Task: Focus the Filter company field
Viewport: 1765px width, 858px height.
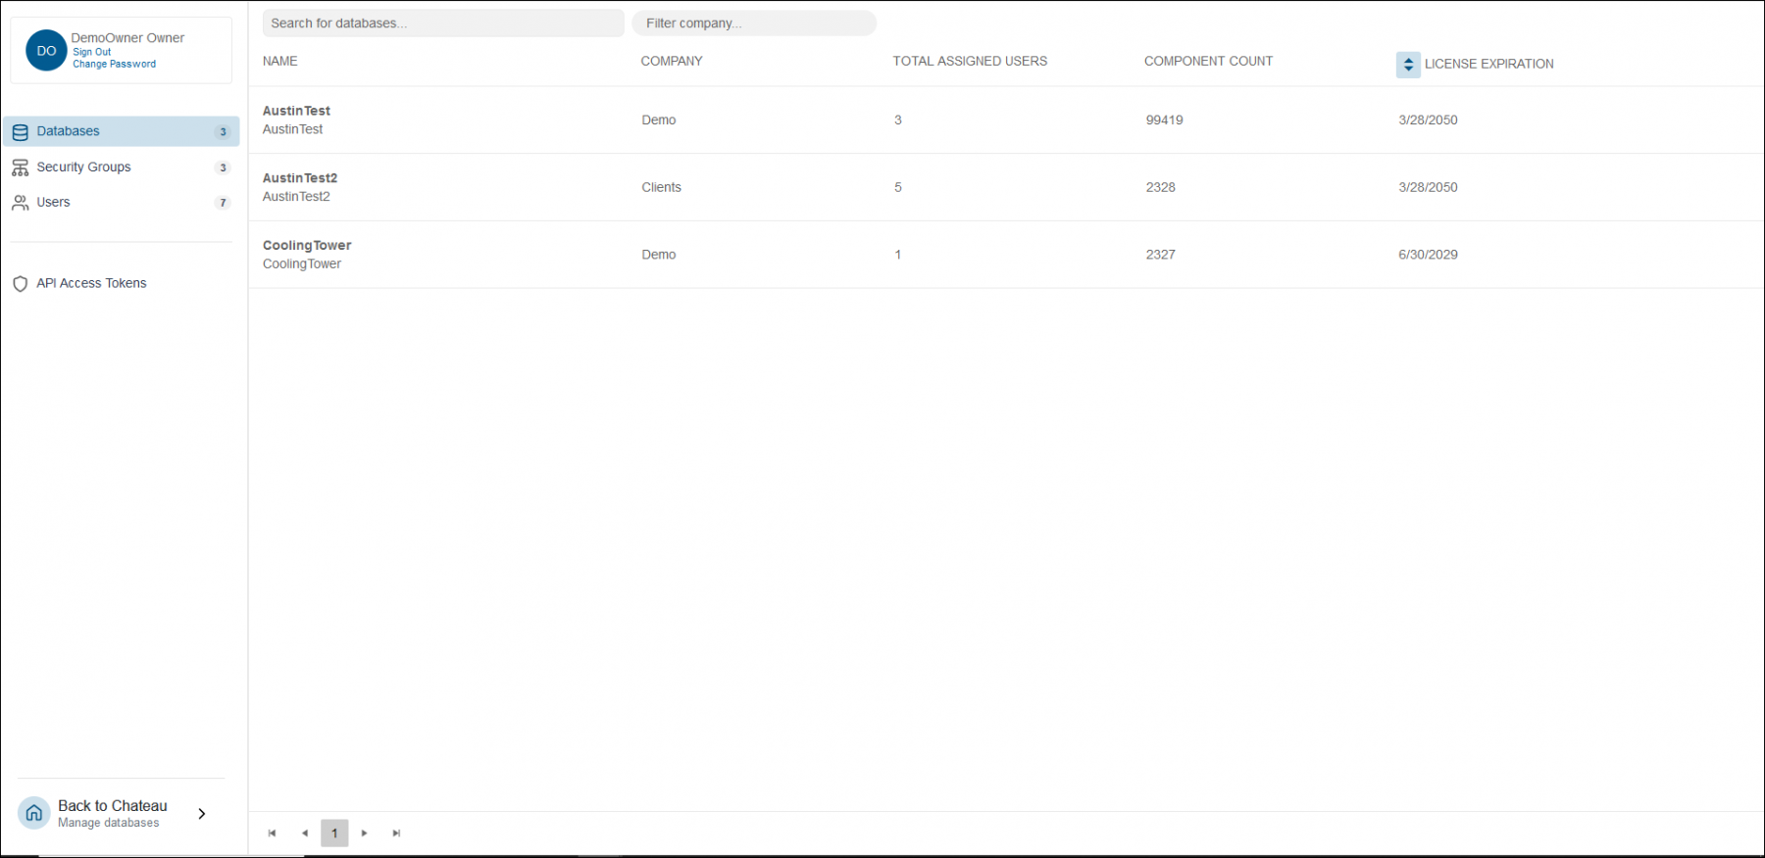Action: [754, 23]
